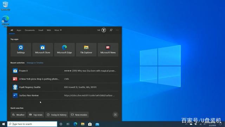This screenshot has height=127, width=225.
Task: Open Microsoft Edge from the taskbar
Action: pyautogui.click(x=75, y=124)
